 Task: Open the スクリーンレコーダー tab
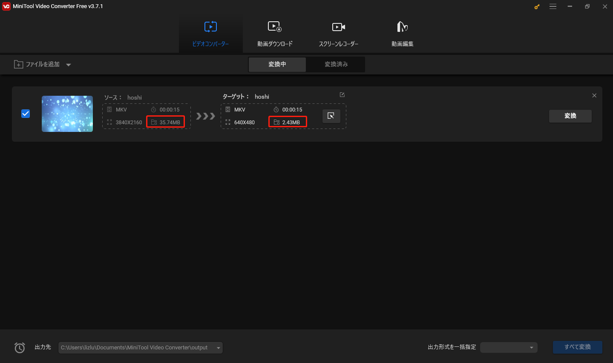pyautogui.click(x=339, y=34)
